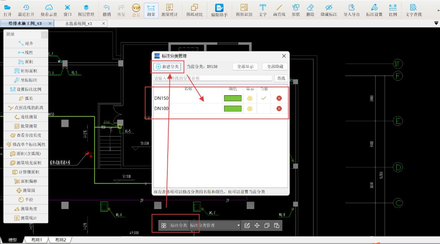Expand the toolbar overflow chevron at top right
The height and width of the screenshot is (244, 440).
438,10
